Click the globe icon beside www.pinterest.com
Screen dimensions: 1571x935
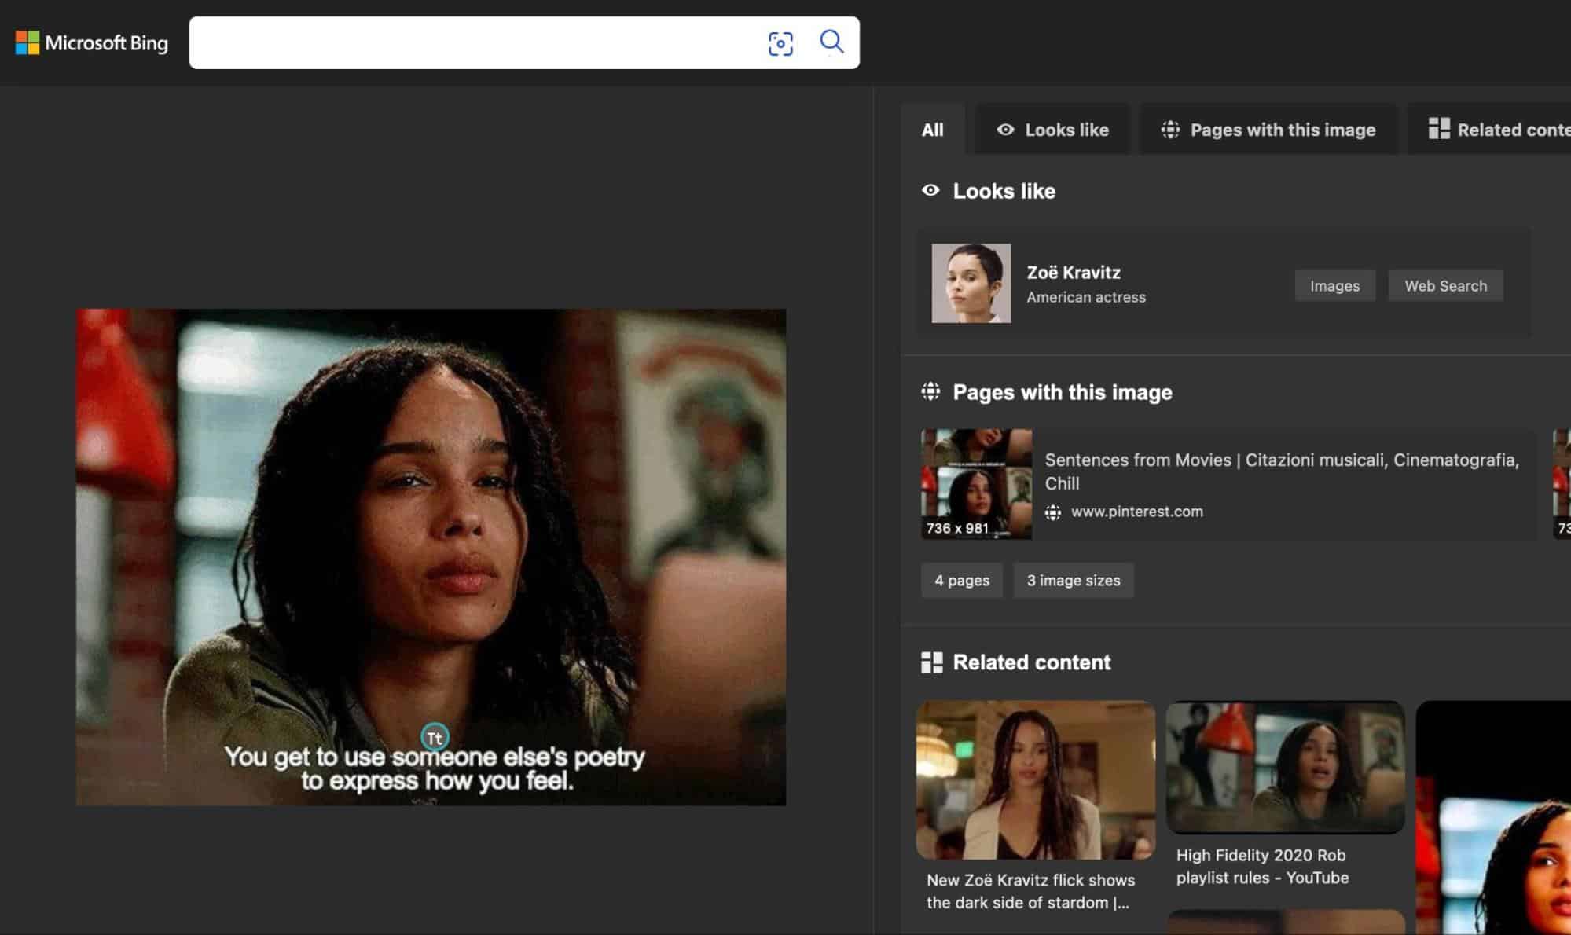(x=1053, y=512)
